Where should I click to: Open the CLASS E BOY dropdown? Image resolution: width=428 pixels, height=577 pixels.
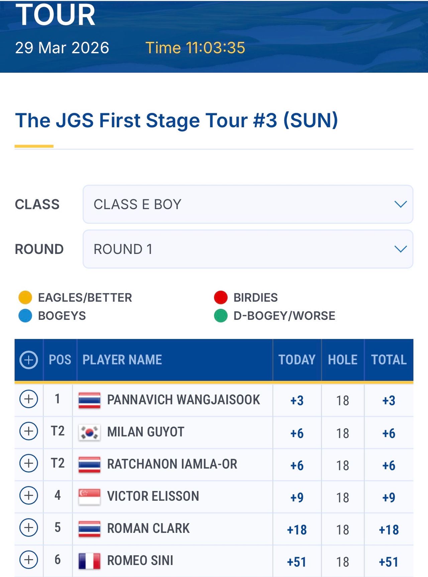tap(247, 204)
